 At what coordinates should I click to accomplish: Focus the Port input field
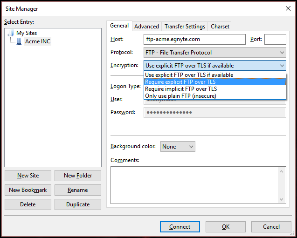click(275, 40)
